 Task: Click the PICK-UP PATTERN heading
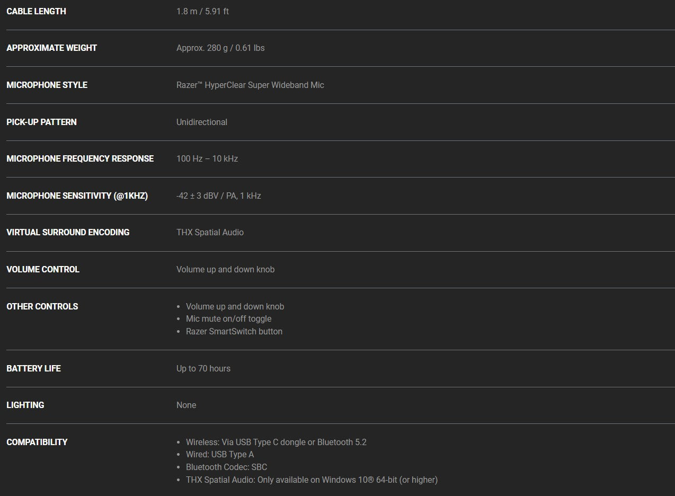(x=41, y=122)
